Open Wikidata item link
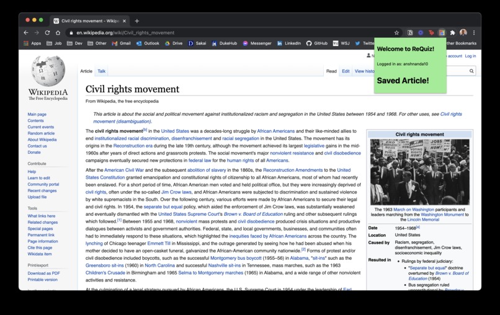The width and height of the screenshot is (500, 315). pyautogui.click(x=40, y=254)
